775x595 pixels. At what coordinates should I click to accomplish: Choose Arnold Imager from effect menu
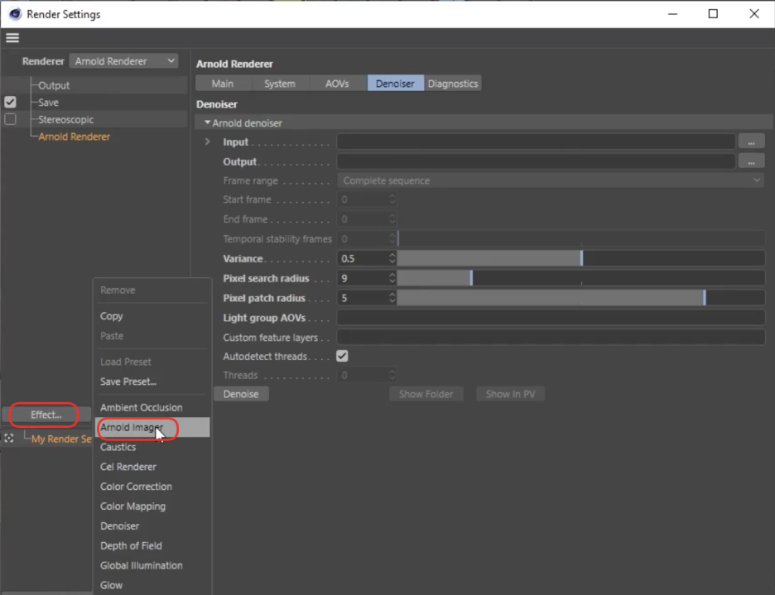click(152, 428)
